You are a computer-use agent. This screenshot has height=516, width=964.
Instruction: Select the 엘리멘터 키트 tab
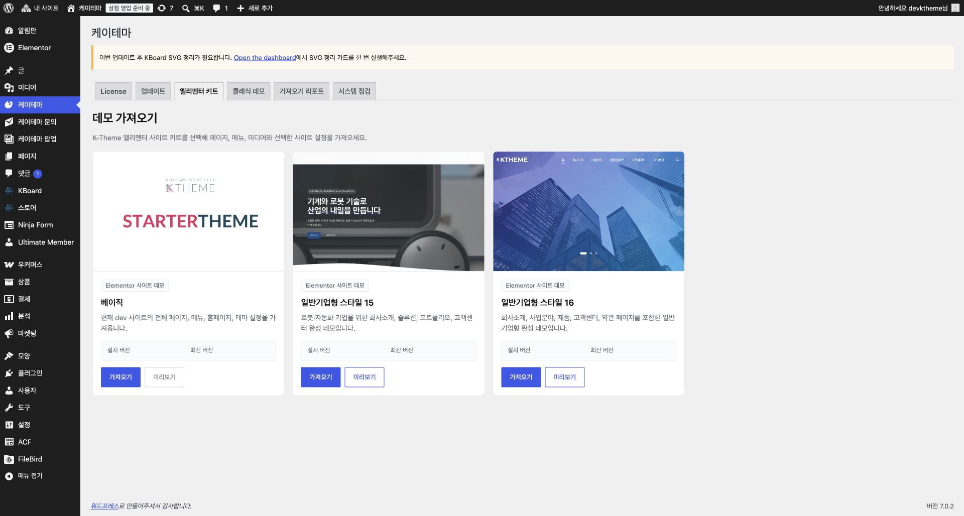point(199,91)
